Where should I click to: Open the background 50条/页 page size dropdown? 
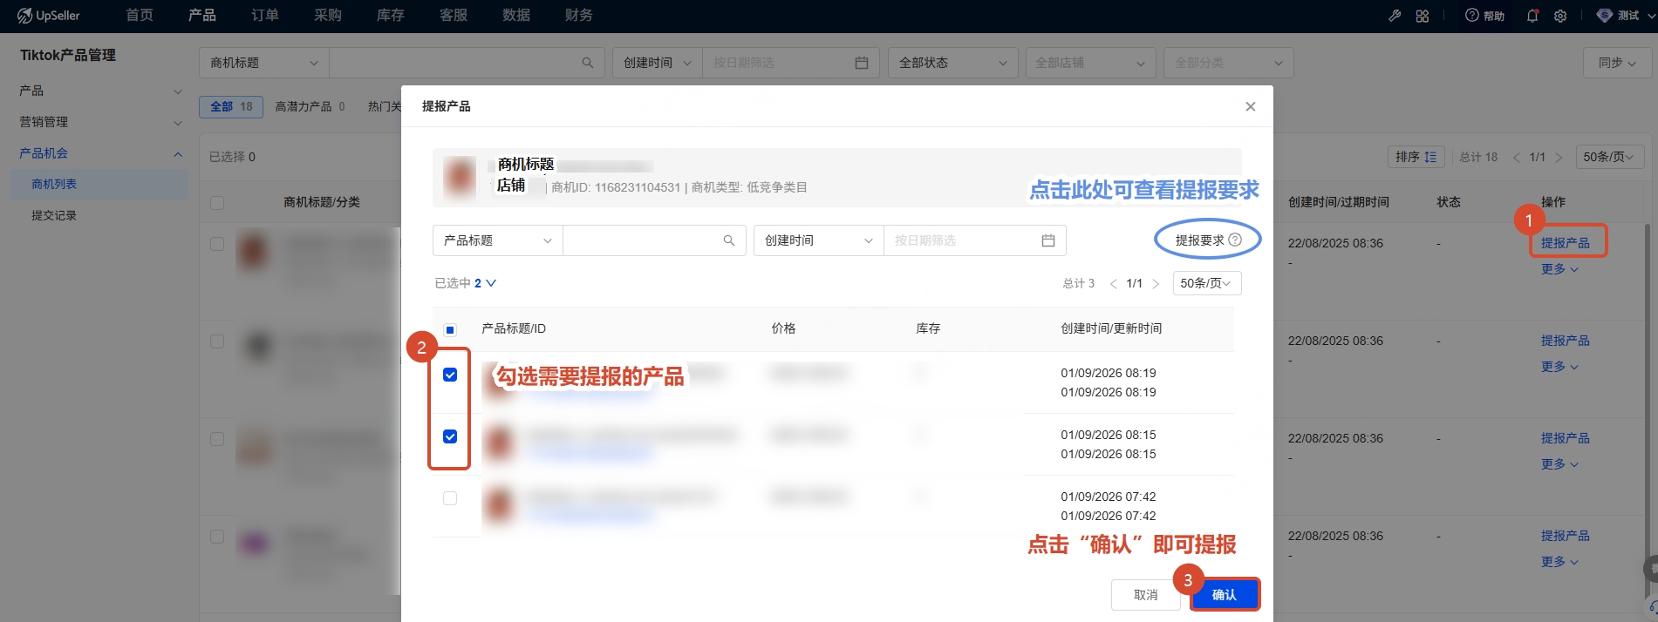click(1610, 157)
